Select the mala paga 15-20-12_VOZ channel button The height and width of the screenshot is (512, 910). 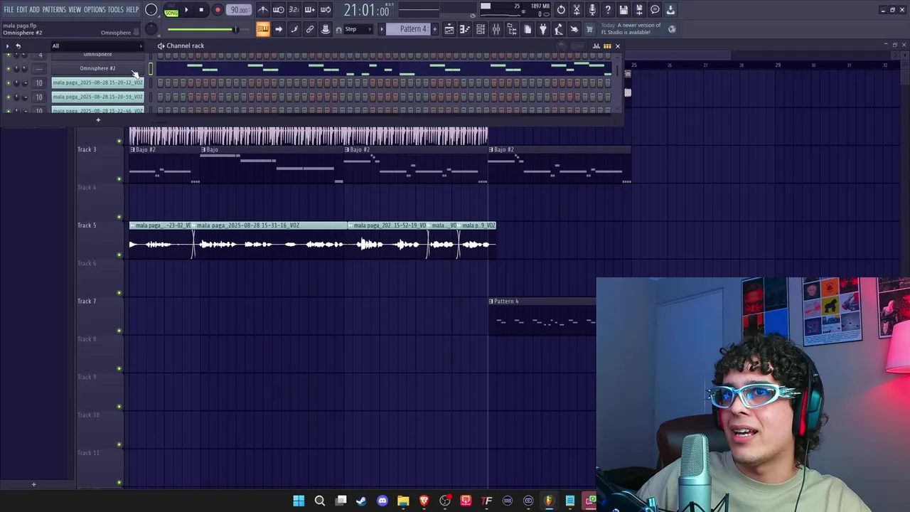click(x=97, y=83)
